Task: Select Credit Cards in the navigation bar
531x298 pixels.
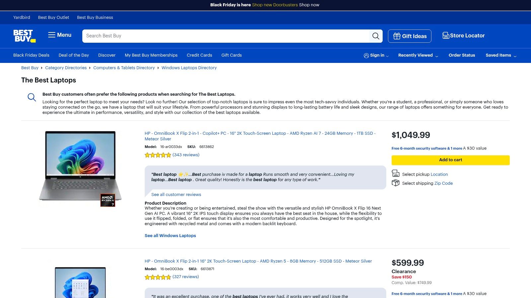Action: [199, 55]
